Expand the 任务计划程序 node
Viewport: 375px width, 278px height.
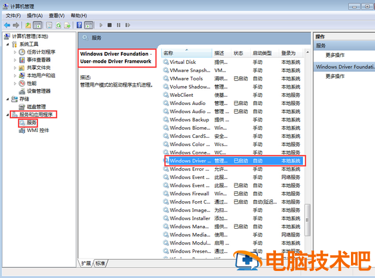(15, 52)
